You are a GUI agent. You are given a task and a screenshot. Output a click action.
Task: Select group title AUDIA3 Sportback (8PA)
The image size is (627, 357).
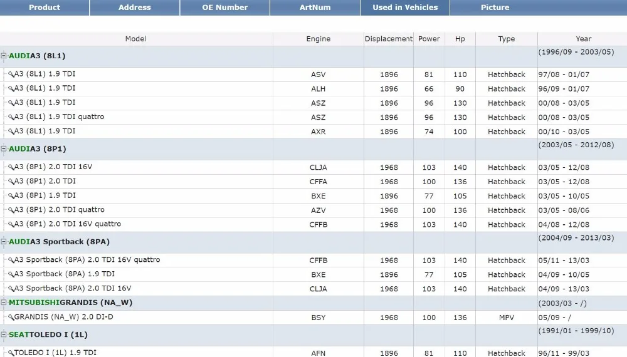coord(59,242)
